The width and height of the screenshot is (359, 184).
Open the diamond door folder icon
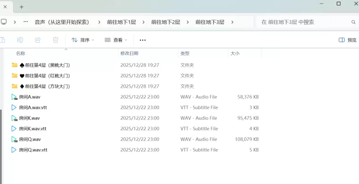pyautogui.click(x=14, y=86)
